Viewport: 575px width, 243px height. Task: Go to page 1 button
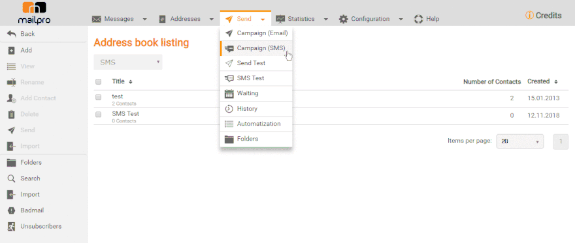(x=561, y=142)
